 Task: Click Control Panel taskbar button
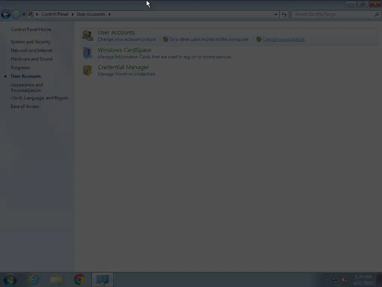point(103,280)
